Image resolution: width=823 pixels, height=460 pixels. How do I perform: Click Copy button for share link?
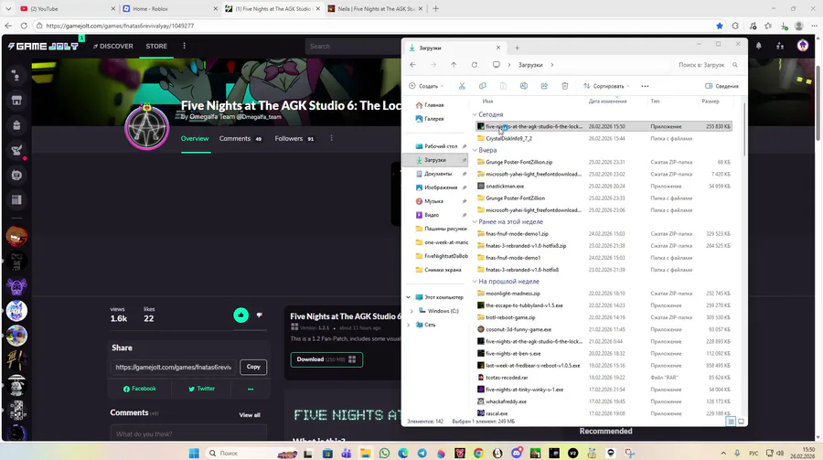coord(253,367)
